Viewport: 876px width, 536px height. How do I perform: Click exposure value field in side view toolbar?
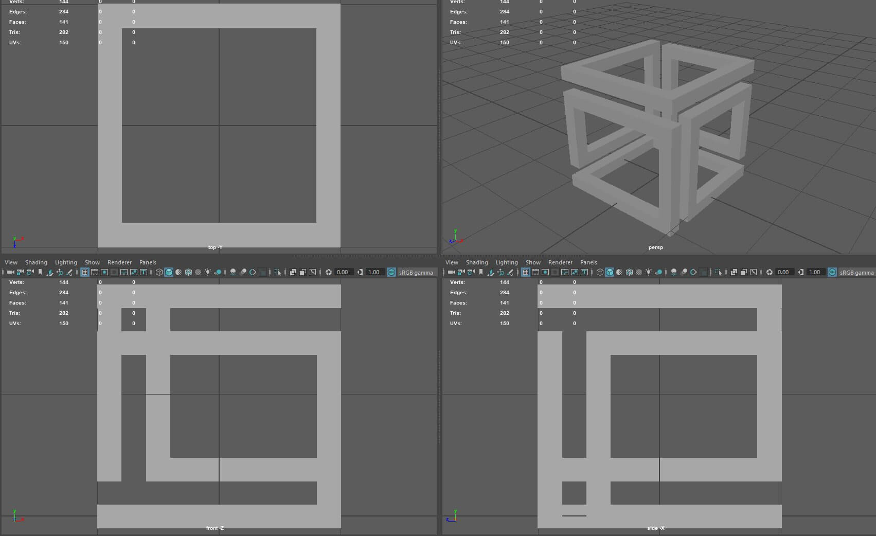pyautogui.click(x=783, y=272)
